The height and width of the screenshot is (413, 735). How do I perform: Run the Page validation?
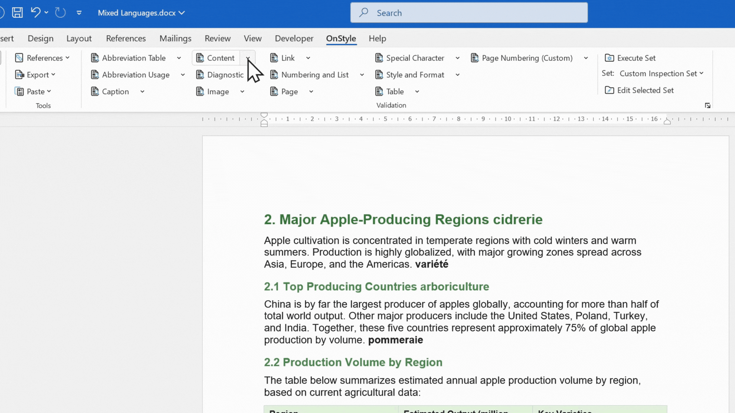[x=284, y=91]
